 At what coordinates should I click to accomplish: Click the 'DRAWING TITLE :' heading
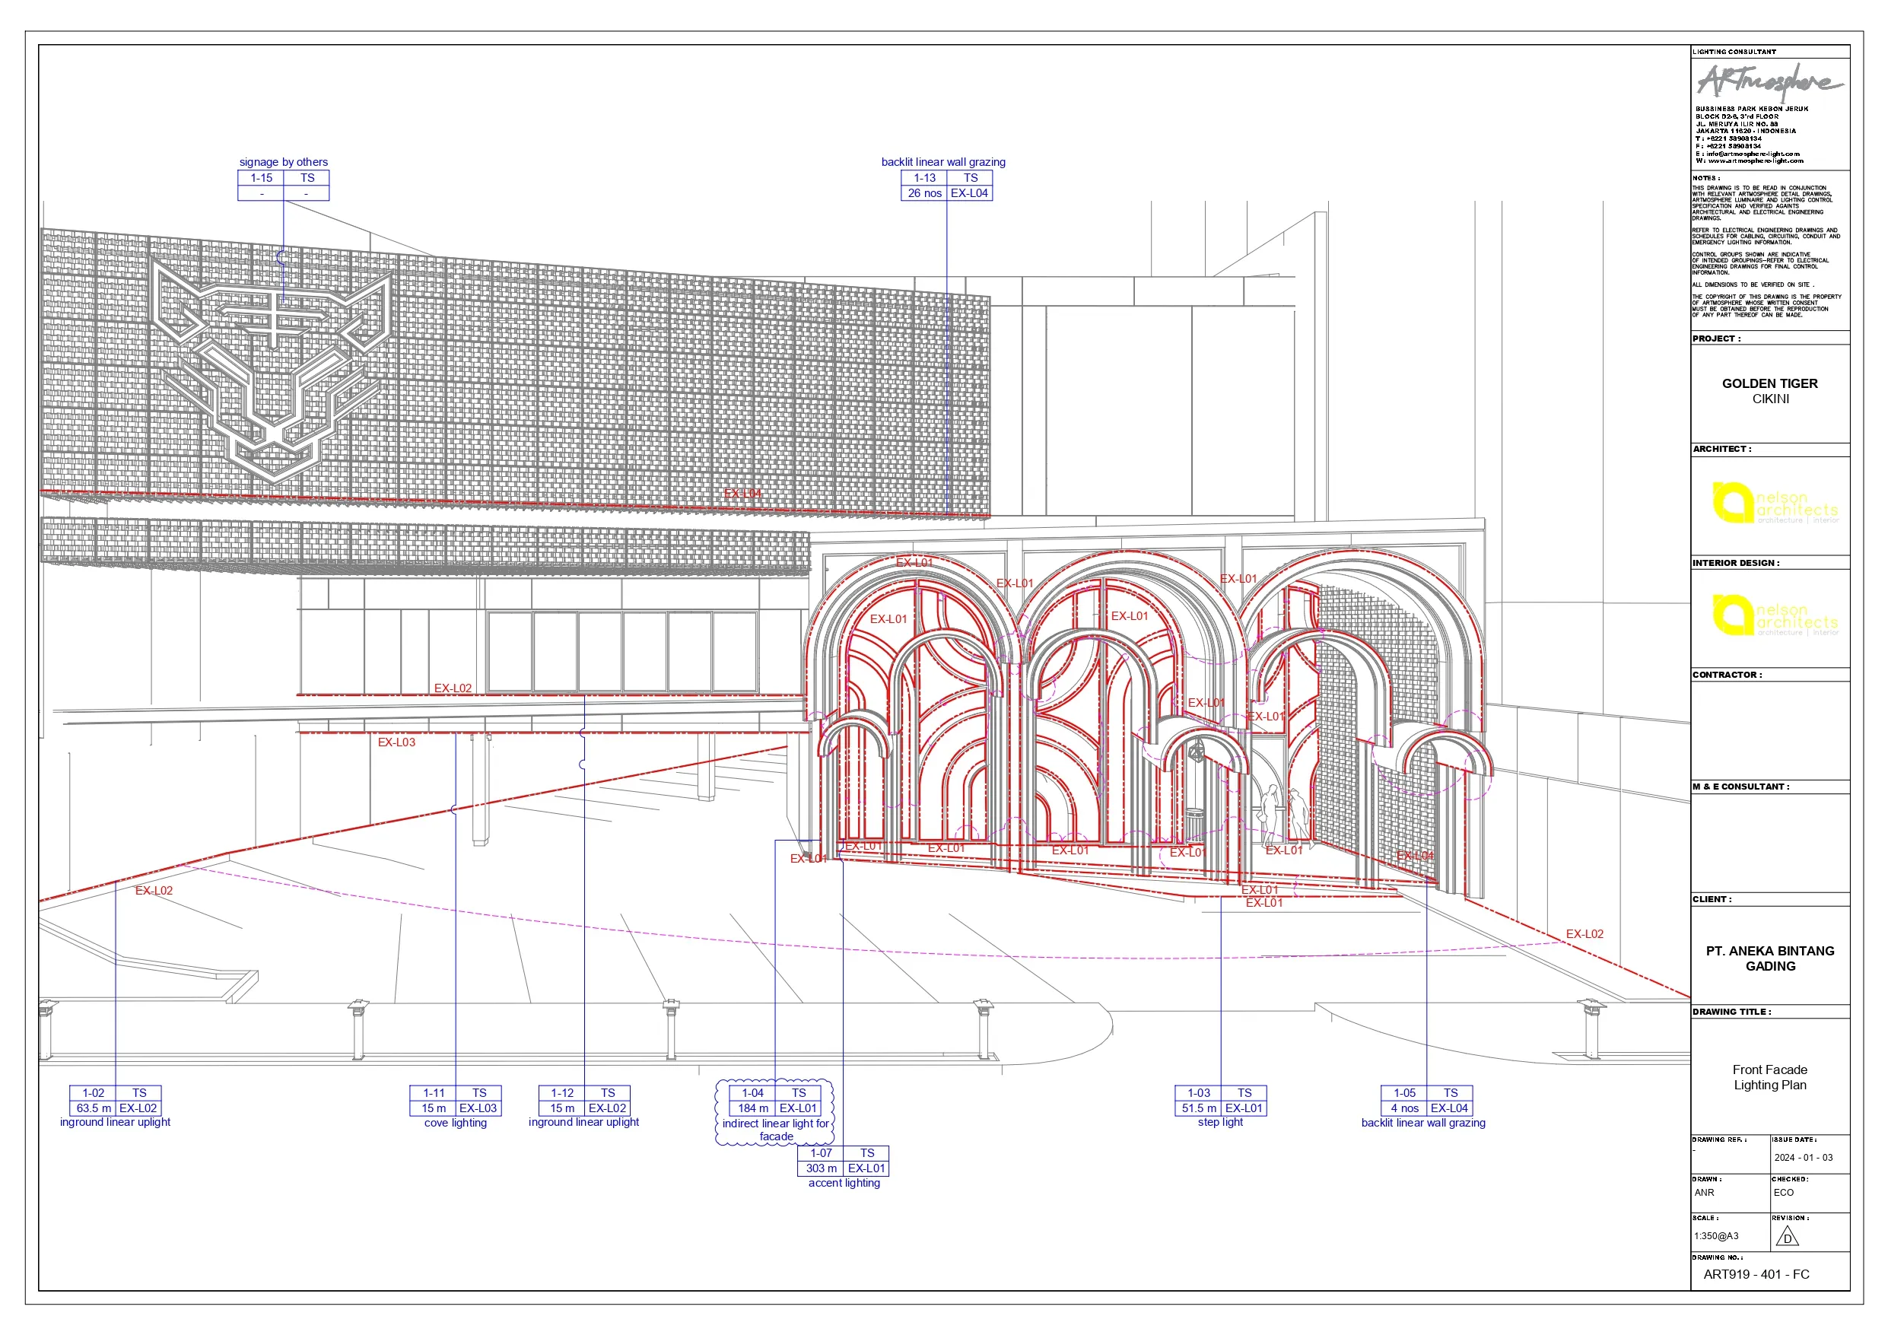tap(1732, 1012)
